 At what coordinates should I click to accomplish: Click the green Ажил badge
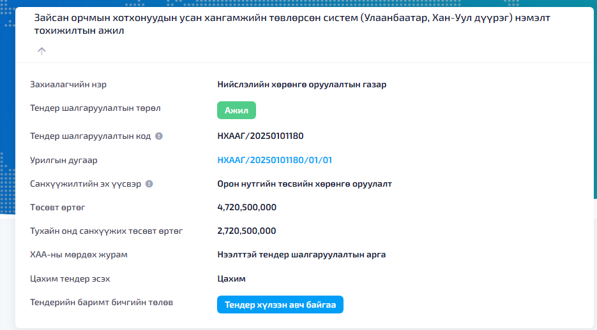tap(236, 110)
